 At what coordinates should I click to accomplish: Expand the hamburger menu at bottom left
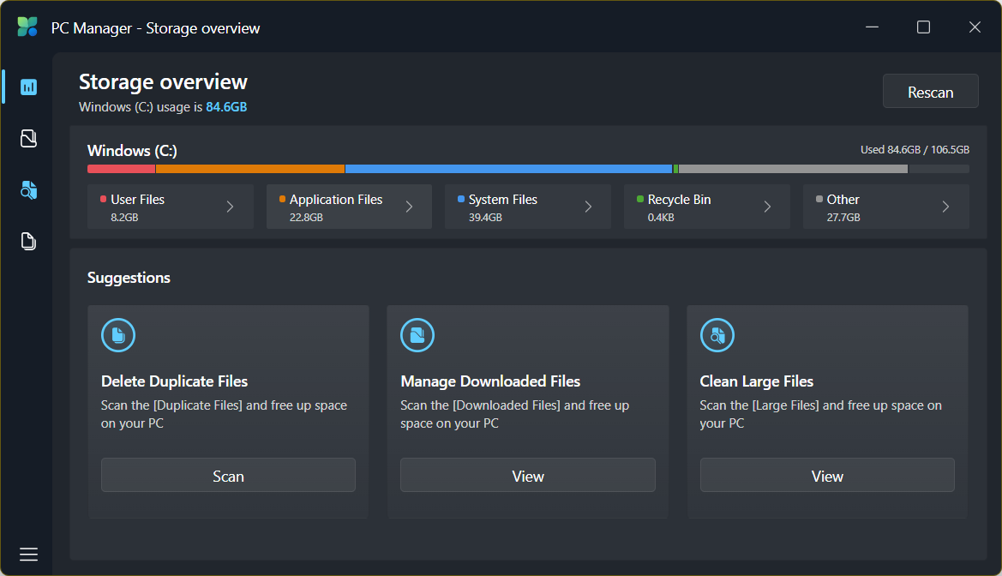click(x=28, y=554)
